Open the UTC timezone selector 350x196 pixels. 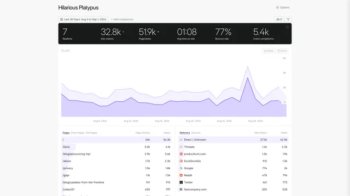(66, 51)
